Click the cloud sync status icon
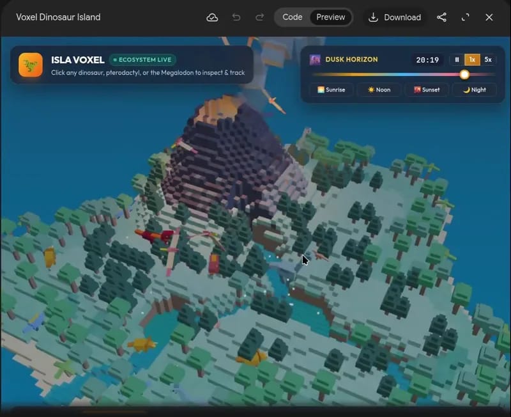The width and height of the screenshot is (511, 417). (x=212, y=17)
